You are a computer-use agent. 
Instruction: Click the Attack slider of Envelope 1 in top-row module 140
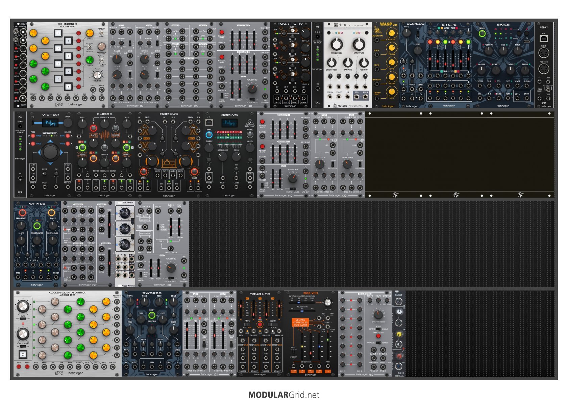click(232, 40)
